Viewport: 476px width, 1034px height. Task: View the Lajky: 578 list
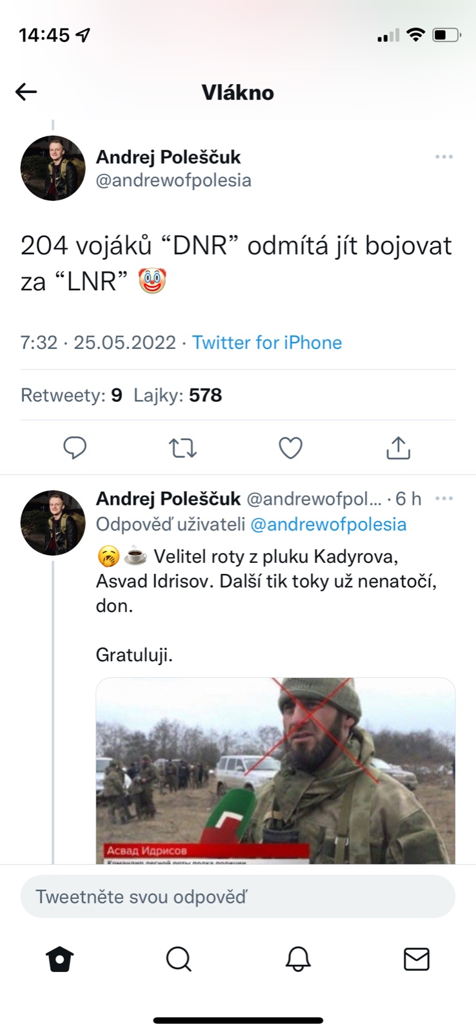point(177,395)
